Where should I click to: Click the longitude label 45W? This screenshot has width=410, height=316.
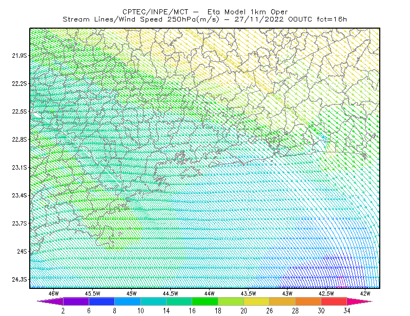[132, 294]
